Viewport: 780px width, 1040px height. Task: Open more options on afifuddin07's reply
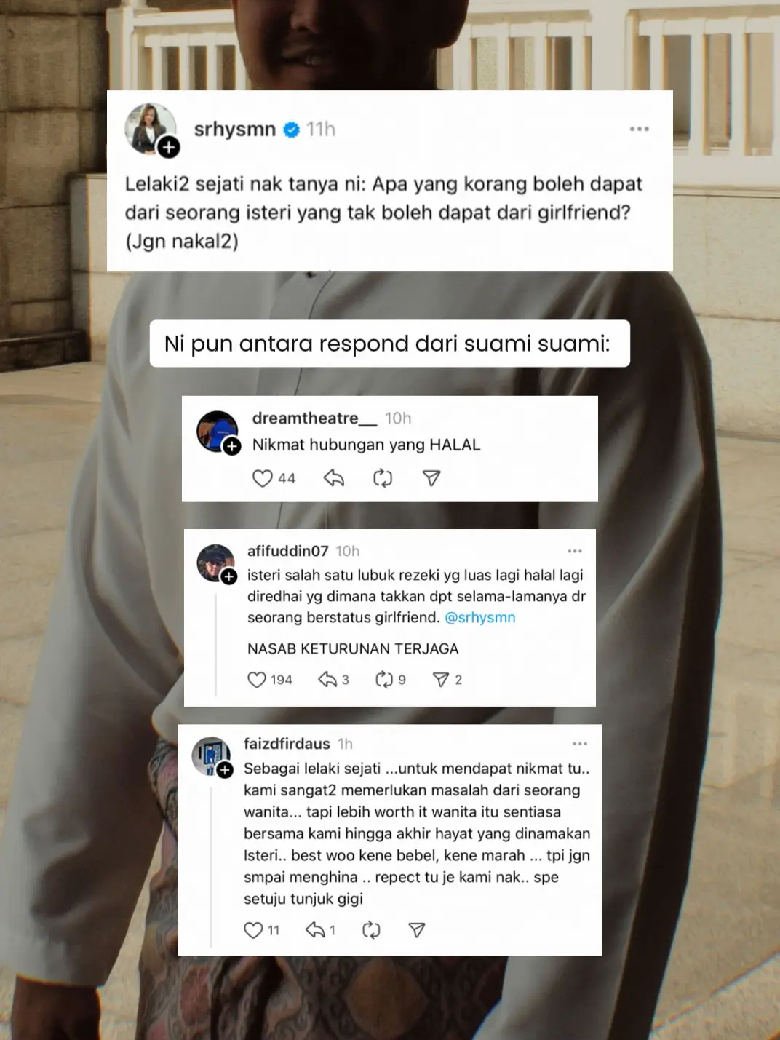tap(575, 551)
